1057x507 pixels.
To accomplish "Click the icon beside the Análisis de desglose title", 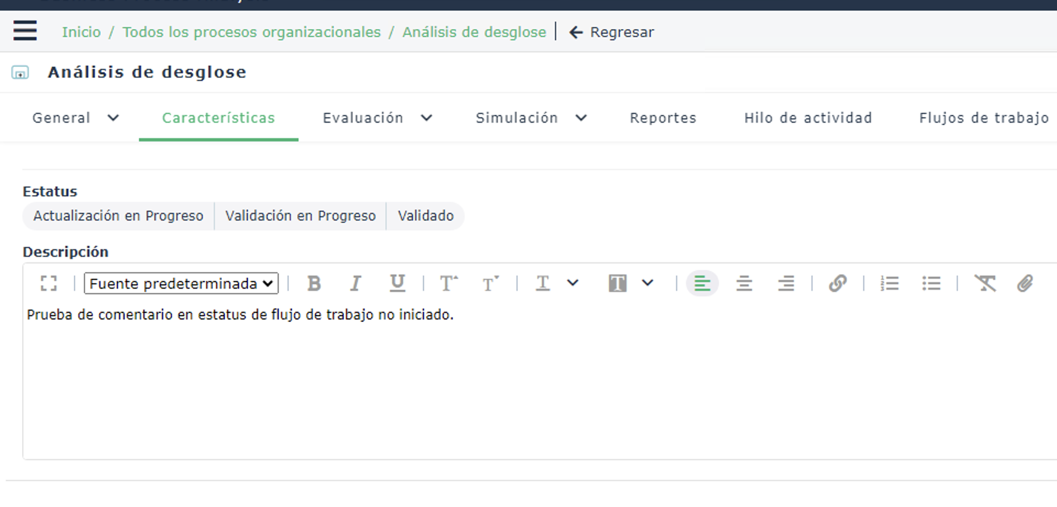I will coord(20,73).
